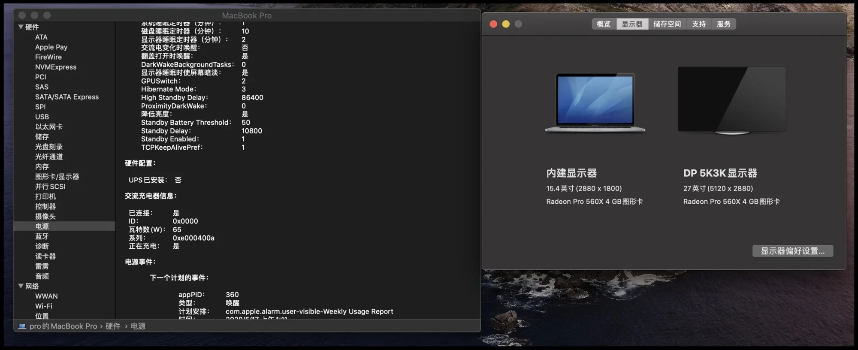Select Wi-Fi under 网络
The height and width of the screenshot is (350, 858).
(44, 306)
